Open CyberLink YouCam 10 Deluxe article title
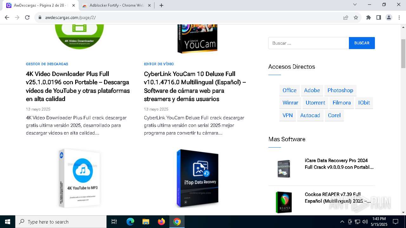 [195, 86]
